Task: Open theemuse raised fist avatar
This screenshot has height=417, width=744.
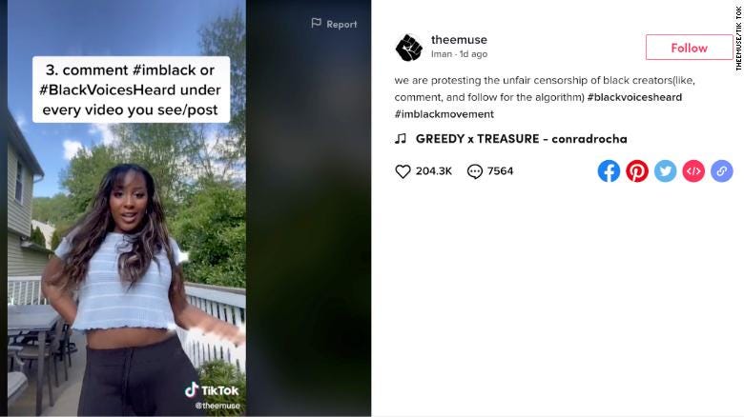Action: coord(408,48)
